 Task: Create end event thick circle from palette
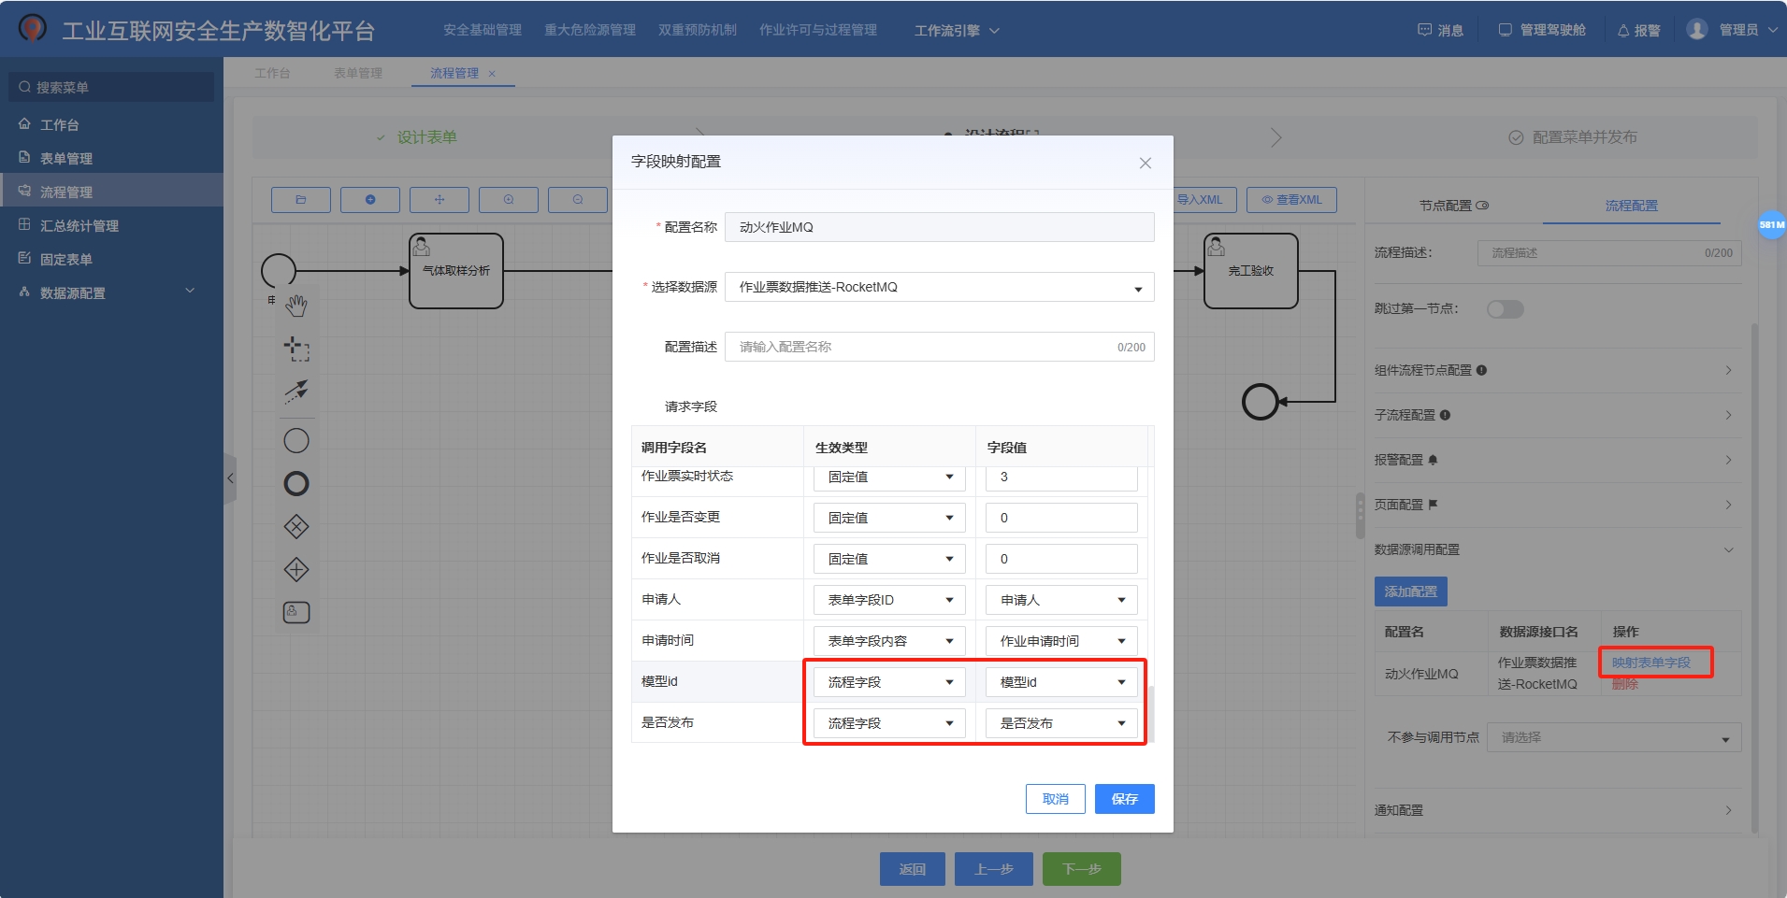296,484
